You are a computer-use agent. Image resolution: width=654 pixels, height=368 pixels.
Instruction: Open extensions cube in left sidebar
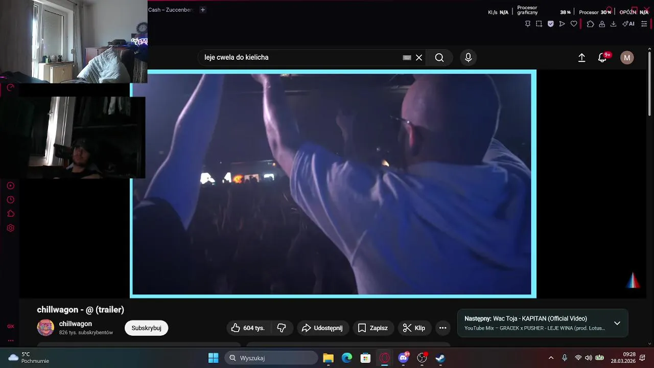tap(10, 214)
